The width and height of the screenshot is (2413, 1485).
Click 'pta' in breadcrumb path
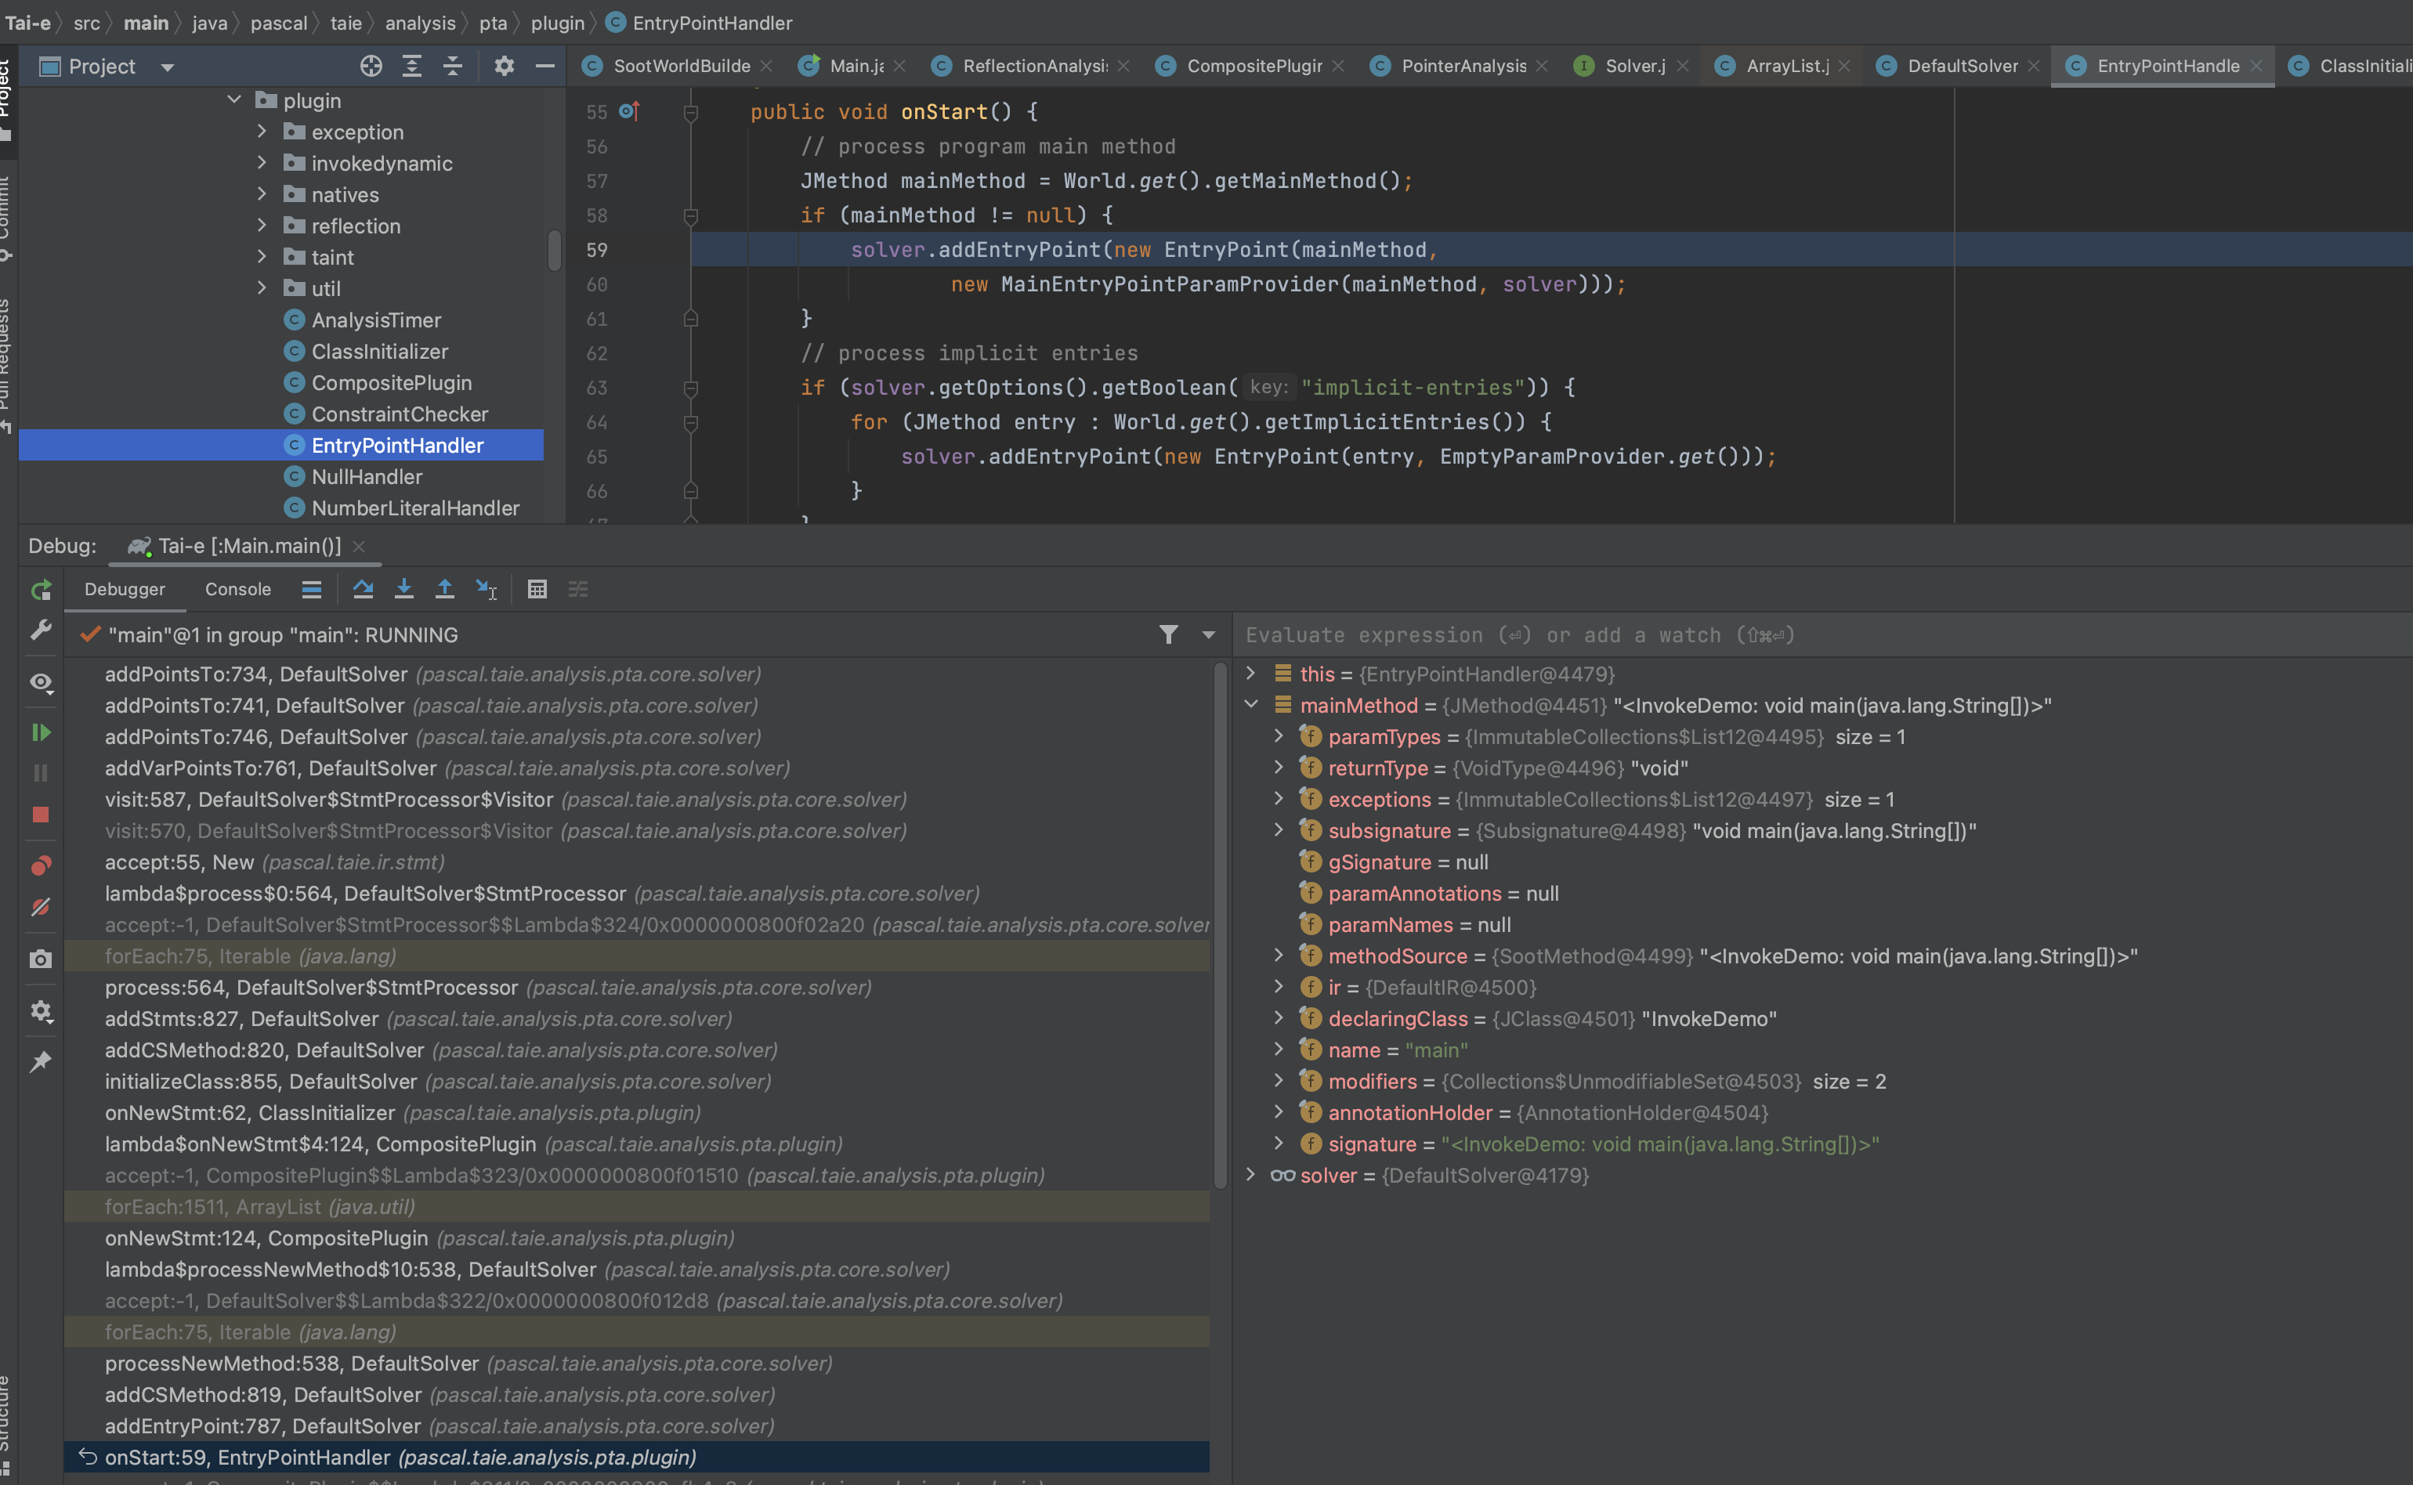(493, 23)
